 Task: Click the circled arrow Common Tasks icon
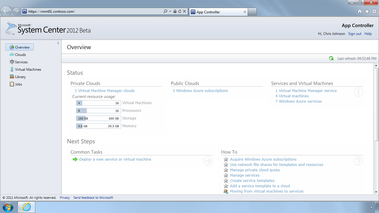[x=208, y=161]
